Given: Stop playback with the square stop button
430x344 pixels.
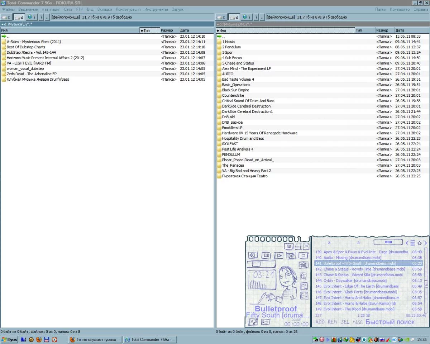Looking at the screenshot, I should pyautogui.click(x=304, y=255).
